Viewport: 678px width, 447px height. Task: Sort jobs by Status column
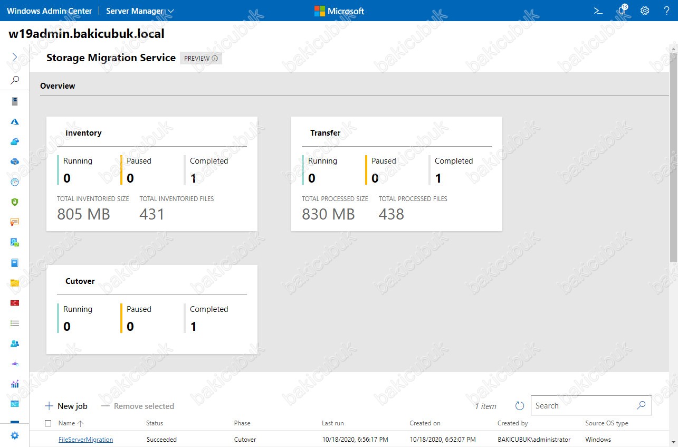pyautogui.click(x=155, y=423)
